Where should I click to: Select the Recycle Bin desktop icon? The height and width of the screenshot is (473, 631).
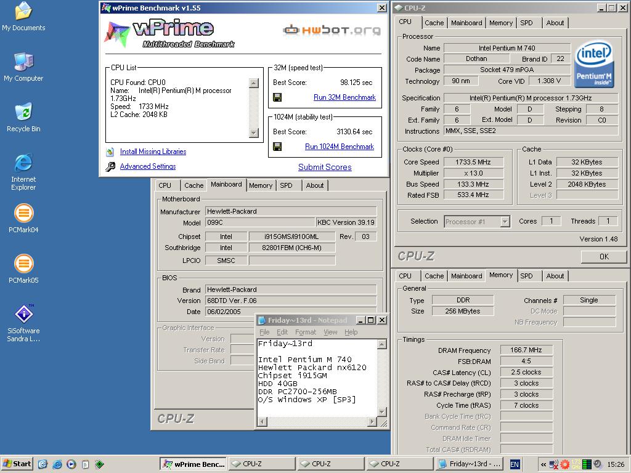[23, 117]
